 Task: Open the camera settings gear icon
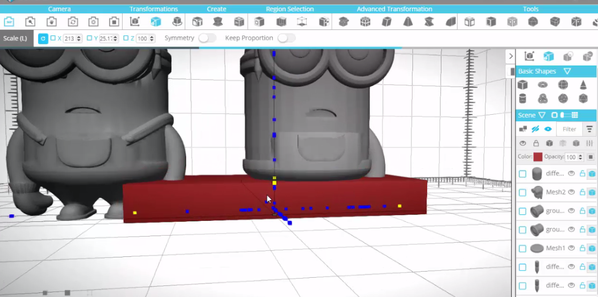pyautogui.click(x=94, y=22)
